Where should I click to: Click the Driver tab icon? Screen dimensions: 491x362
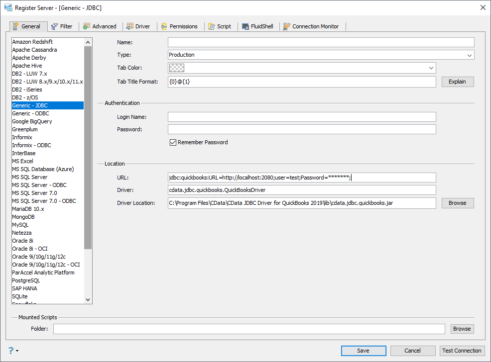tap(129, 26)
